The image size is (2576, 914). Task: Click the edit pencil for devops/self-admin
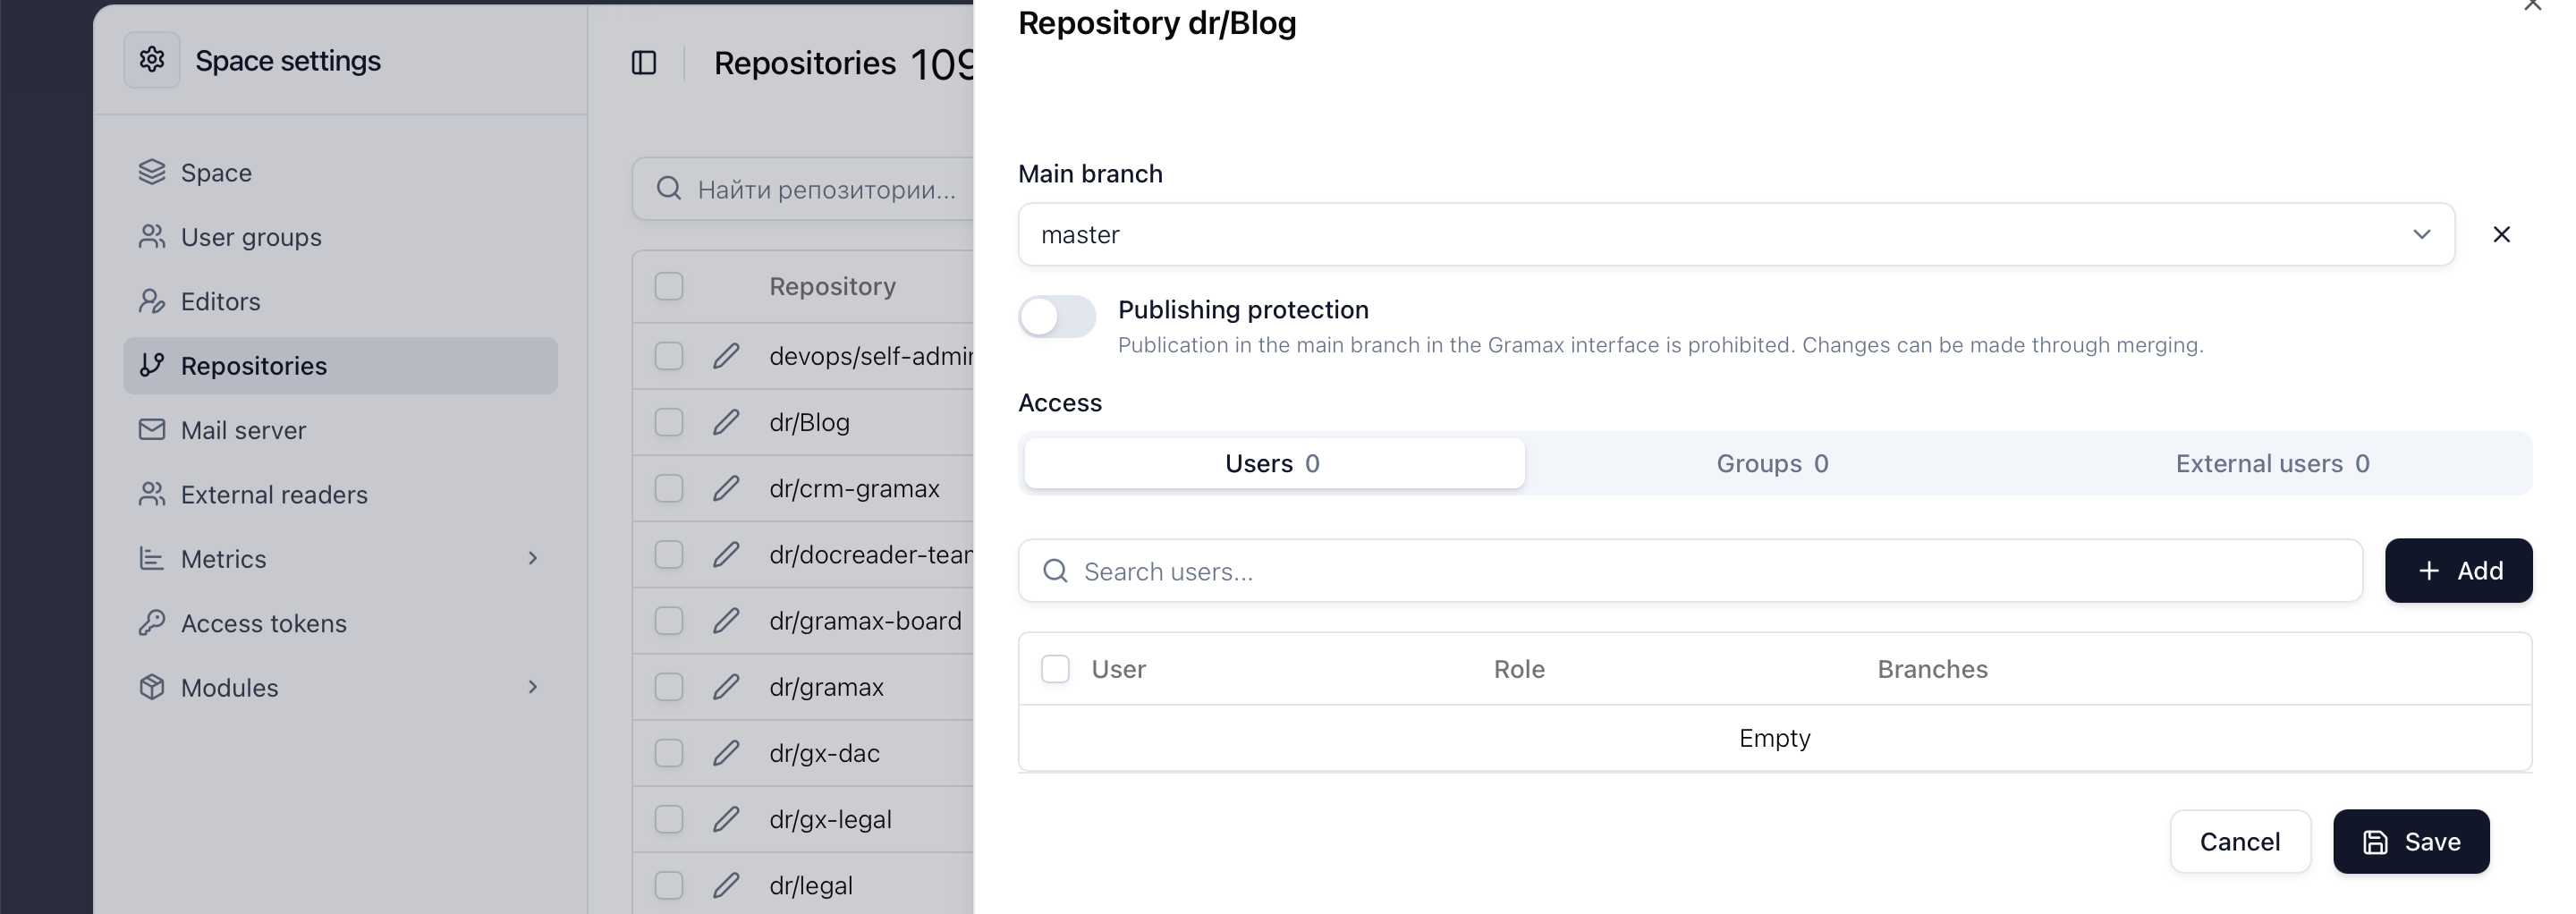coord(726,356)
